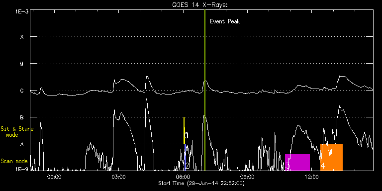Click the 09:00 time axis tick label
382x191 pixels.
coord(248,177)
